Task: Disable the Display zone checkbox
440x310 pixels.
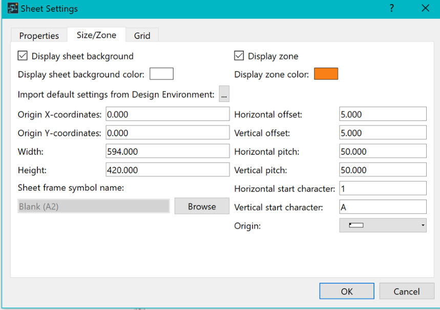Action: click(239, 56)
